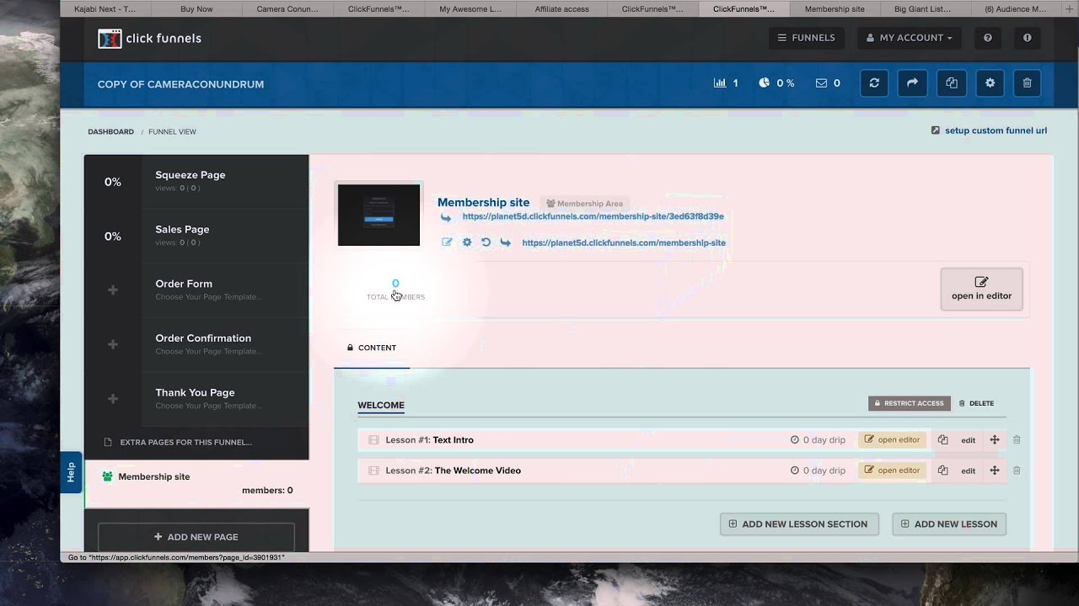
Task: Clone Lesson #1 Text Intro
Action: pos(943,440)
